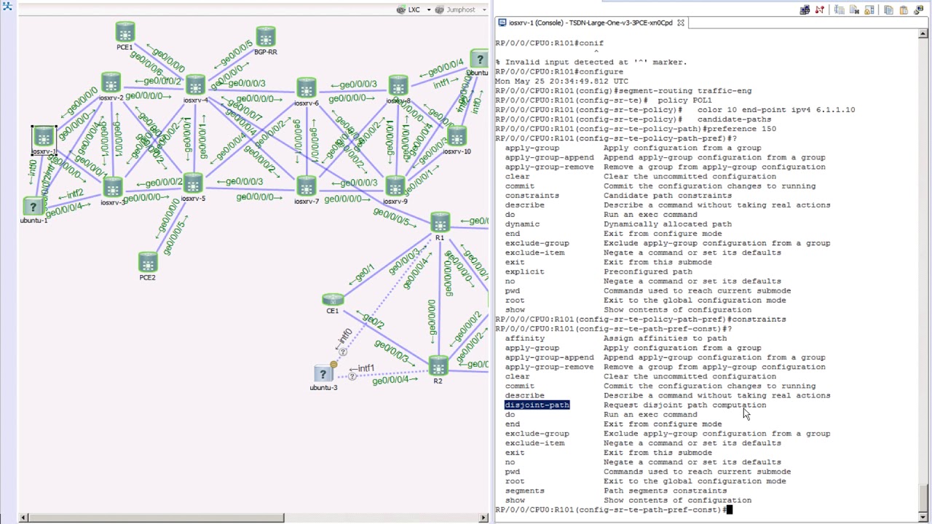Click the highlighted disjoint-path text
This screenshot has height=524, width=932.
[x=537, y=405]
